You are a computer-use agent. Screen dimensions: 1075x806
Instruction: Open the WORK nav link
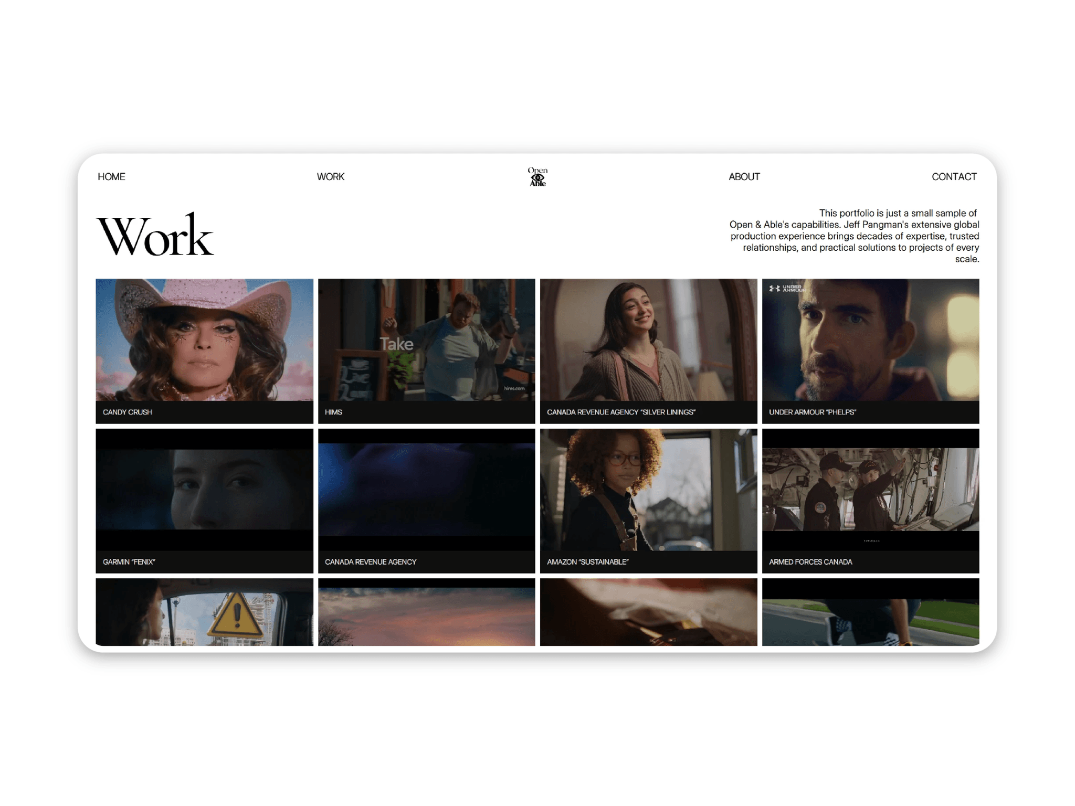point(331,177)
